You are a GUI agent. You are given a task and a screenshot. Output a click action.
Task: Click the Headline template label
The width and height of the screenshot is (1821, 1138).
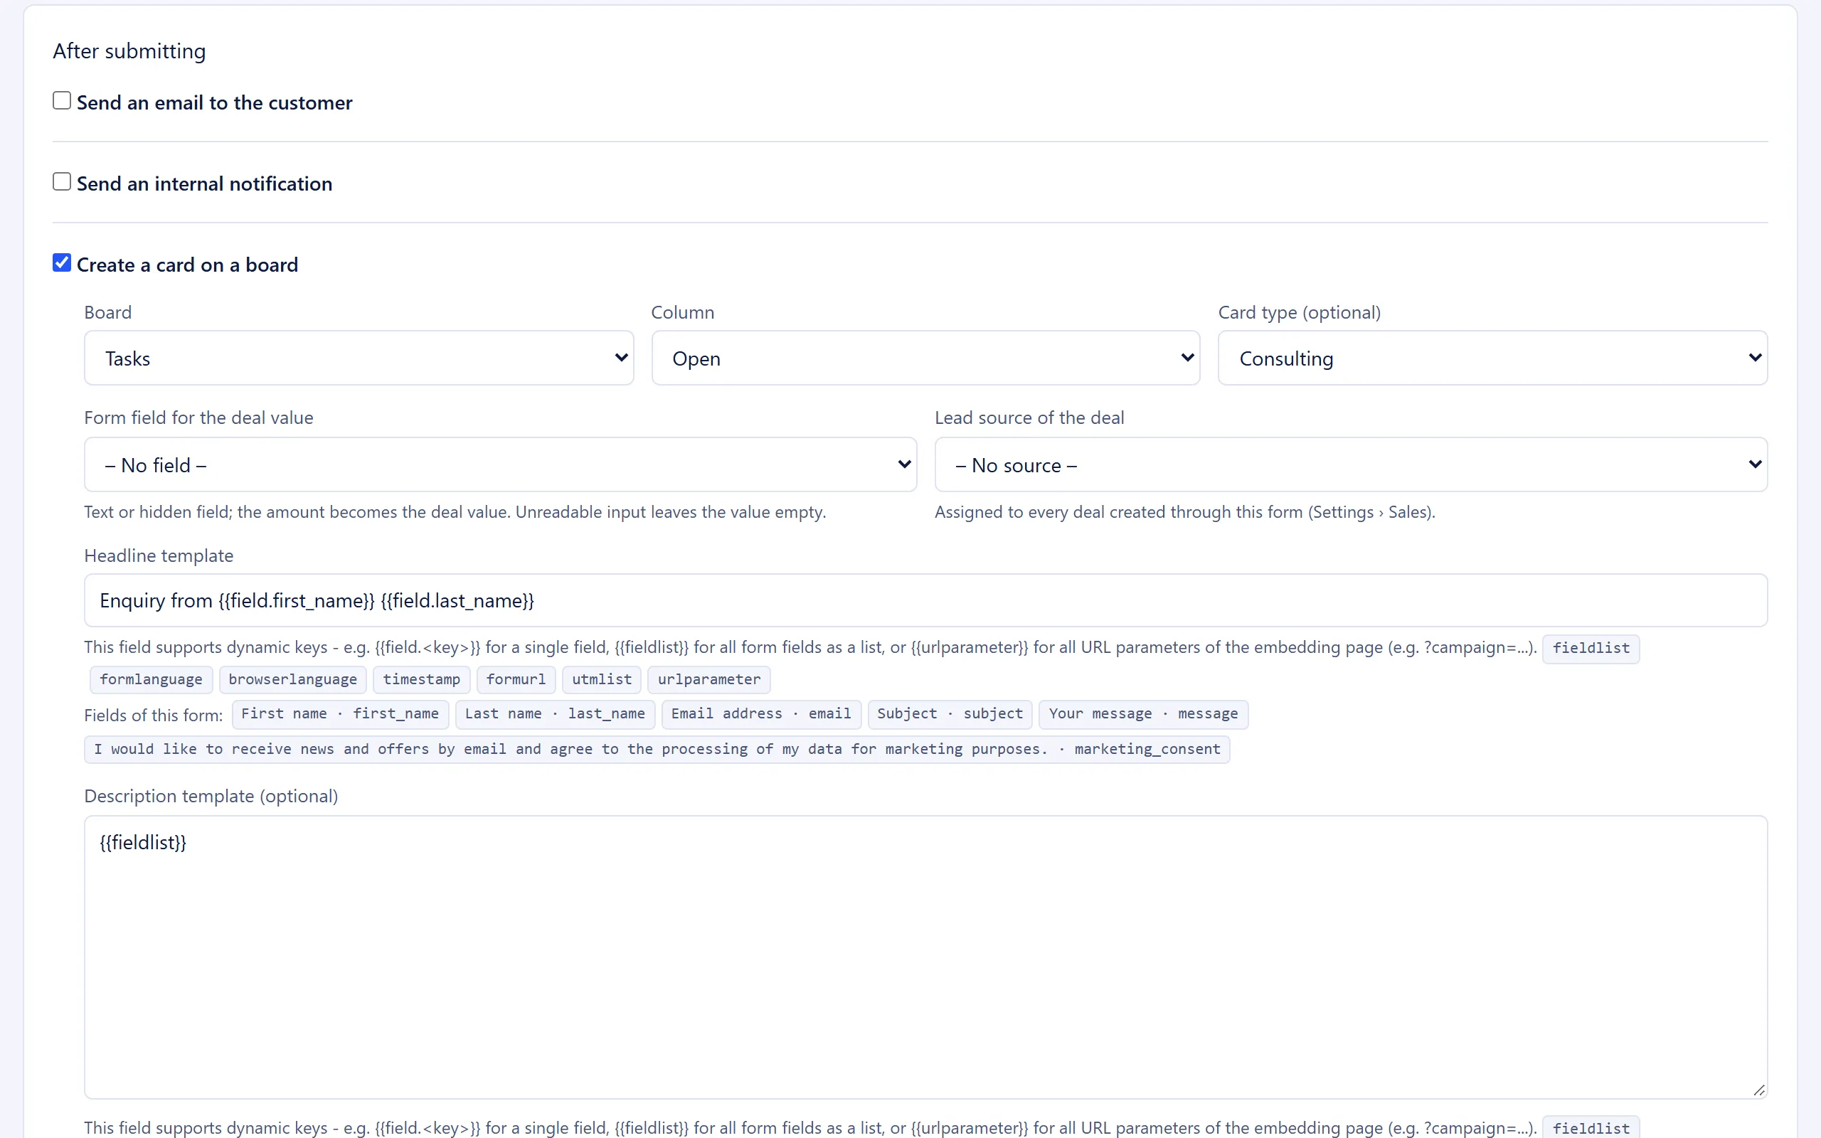pyautogui.click(x=159, y=555)
